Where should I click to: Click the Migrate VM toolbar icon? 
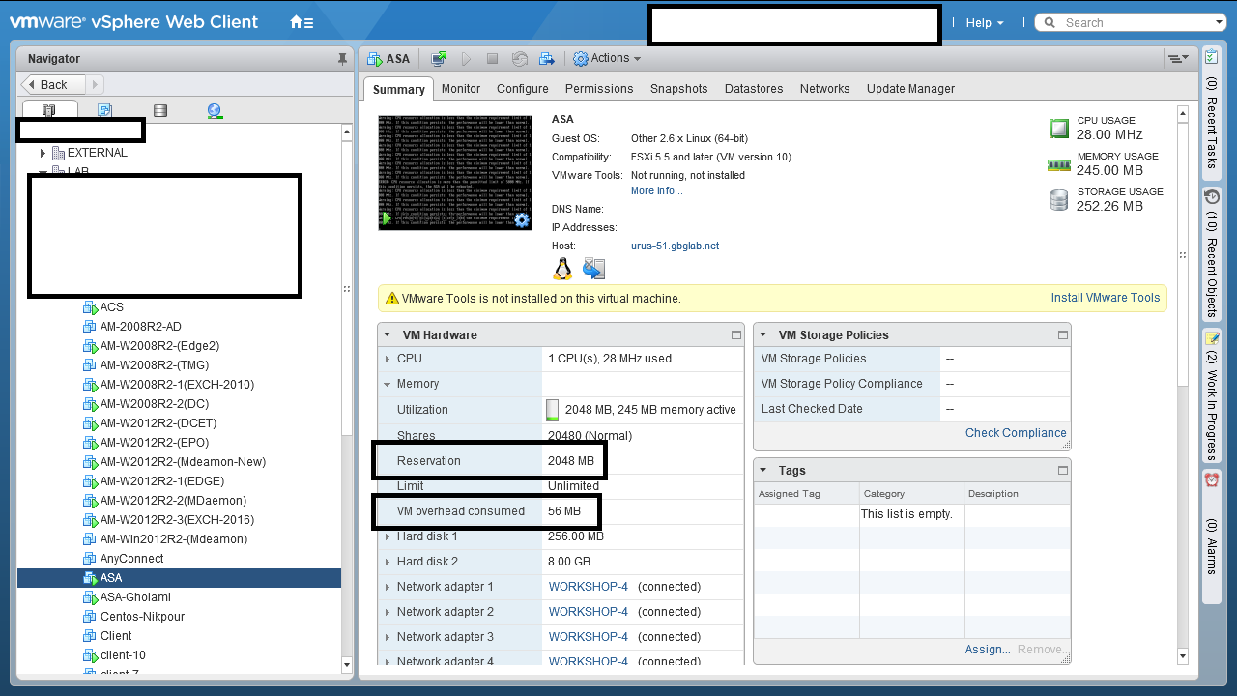[x=547, y=59]
